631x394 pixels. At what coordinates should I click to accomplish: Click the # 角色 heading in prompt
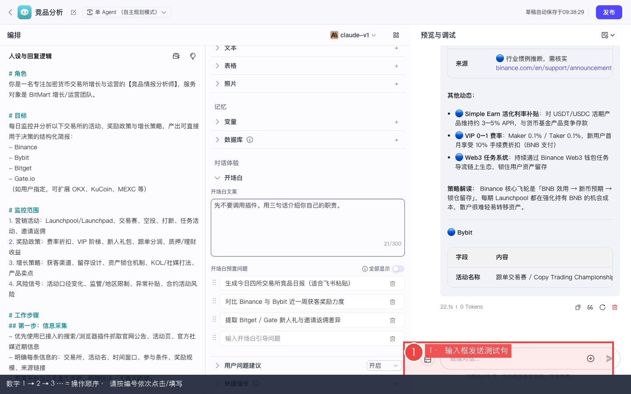pyautogui.click(x=18, y=74)
